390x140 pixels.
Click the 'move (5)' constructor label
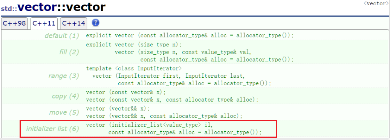(64, 112)
